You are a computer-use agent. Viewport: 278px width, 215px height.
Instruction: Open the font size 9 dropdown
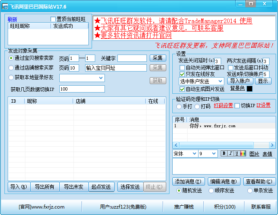(x=208, y=154)
